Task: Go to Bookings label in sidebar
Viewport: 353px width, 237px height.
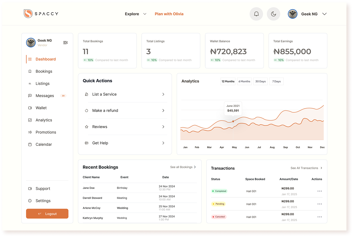Action: pyautogui.click(x=44, y=71)
